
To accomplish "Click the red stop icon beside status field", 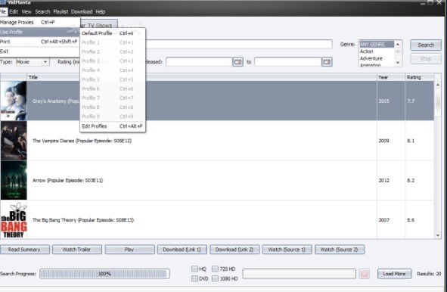I will tap(364, 274).
